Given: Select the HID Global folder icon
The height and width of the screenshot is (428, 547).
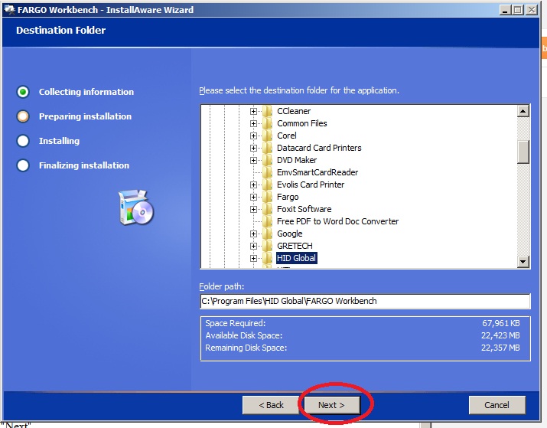Looking at the screenshot, I should pos(267,258).
